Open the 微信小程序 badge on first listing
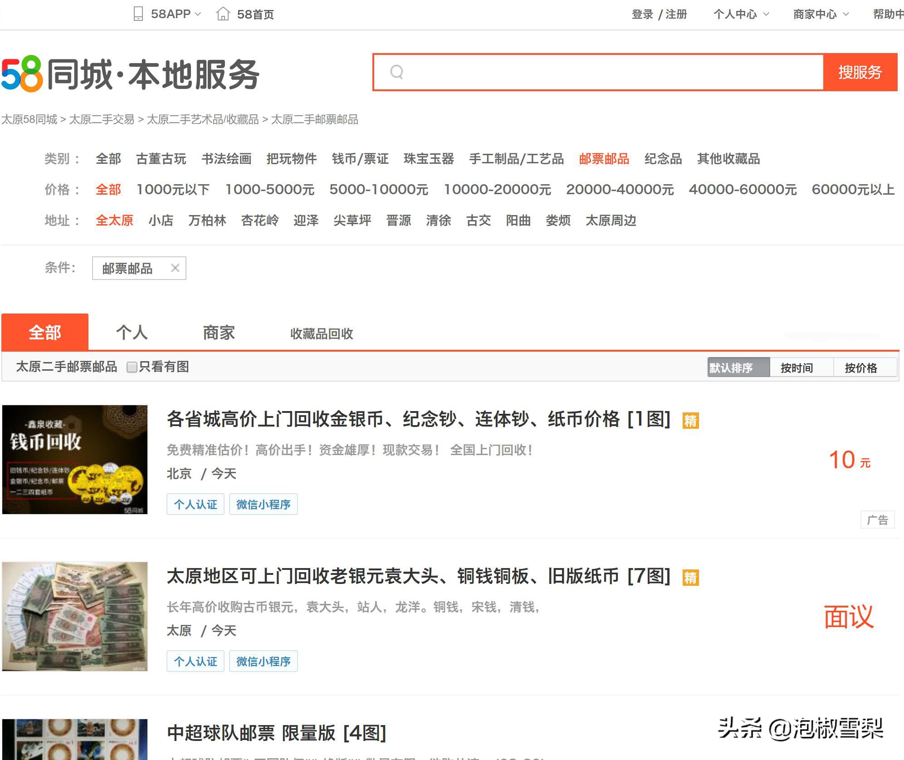 click(264, 504)
